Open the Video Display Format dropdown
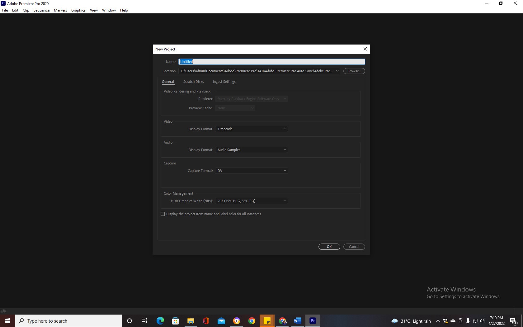 [x=252, y=129]
